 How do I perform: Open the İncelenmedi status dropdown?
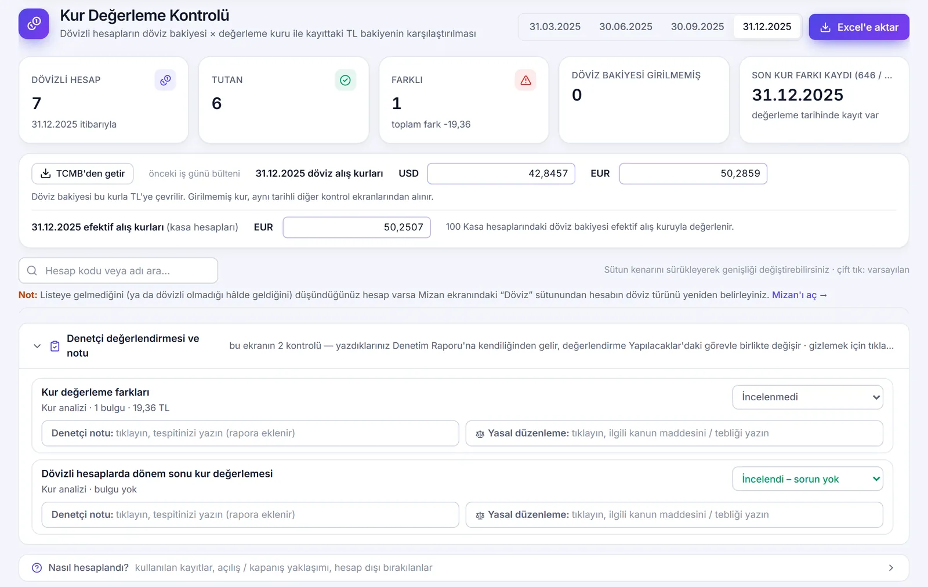pos(807,397)
